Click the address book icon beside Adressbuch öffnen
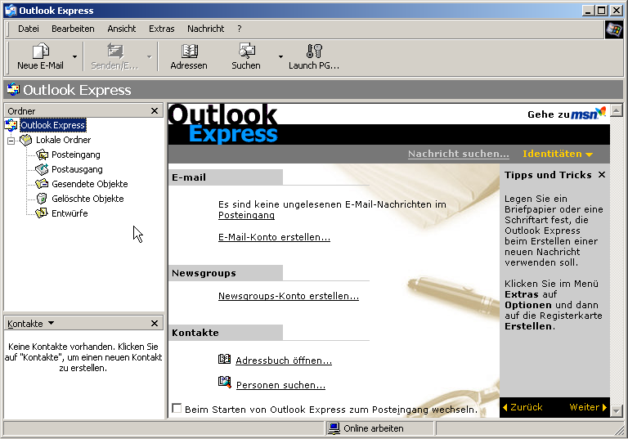 coord(224,359)
